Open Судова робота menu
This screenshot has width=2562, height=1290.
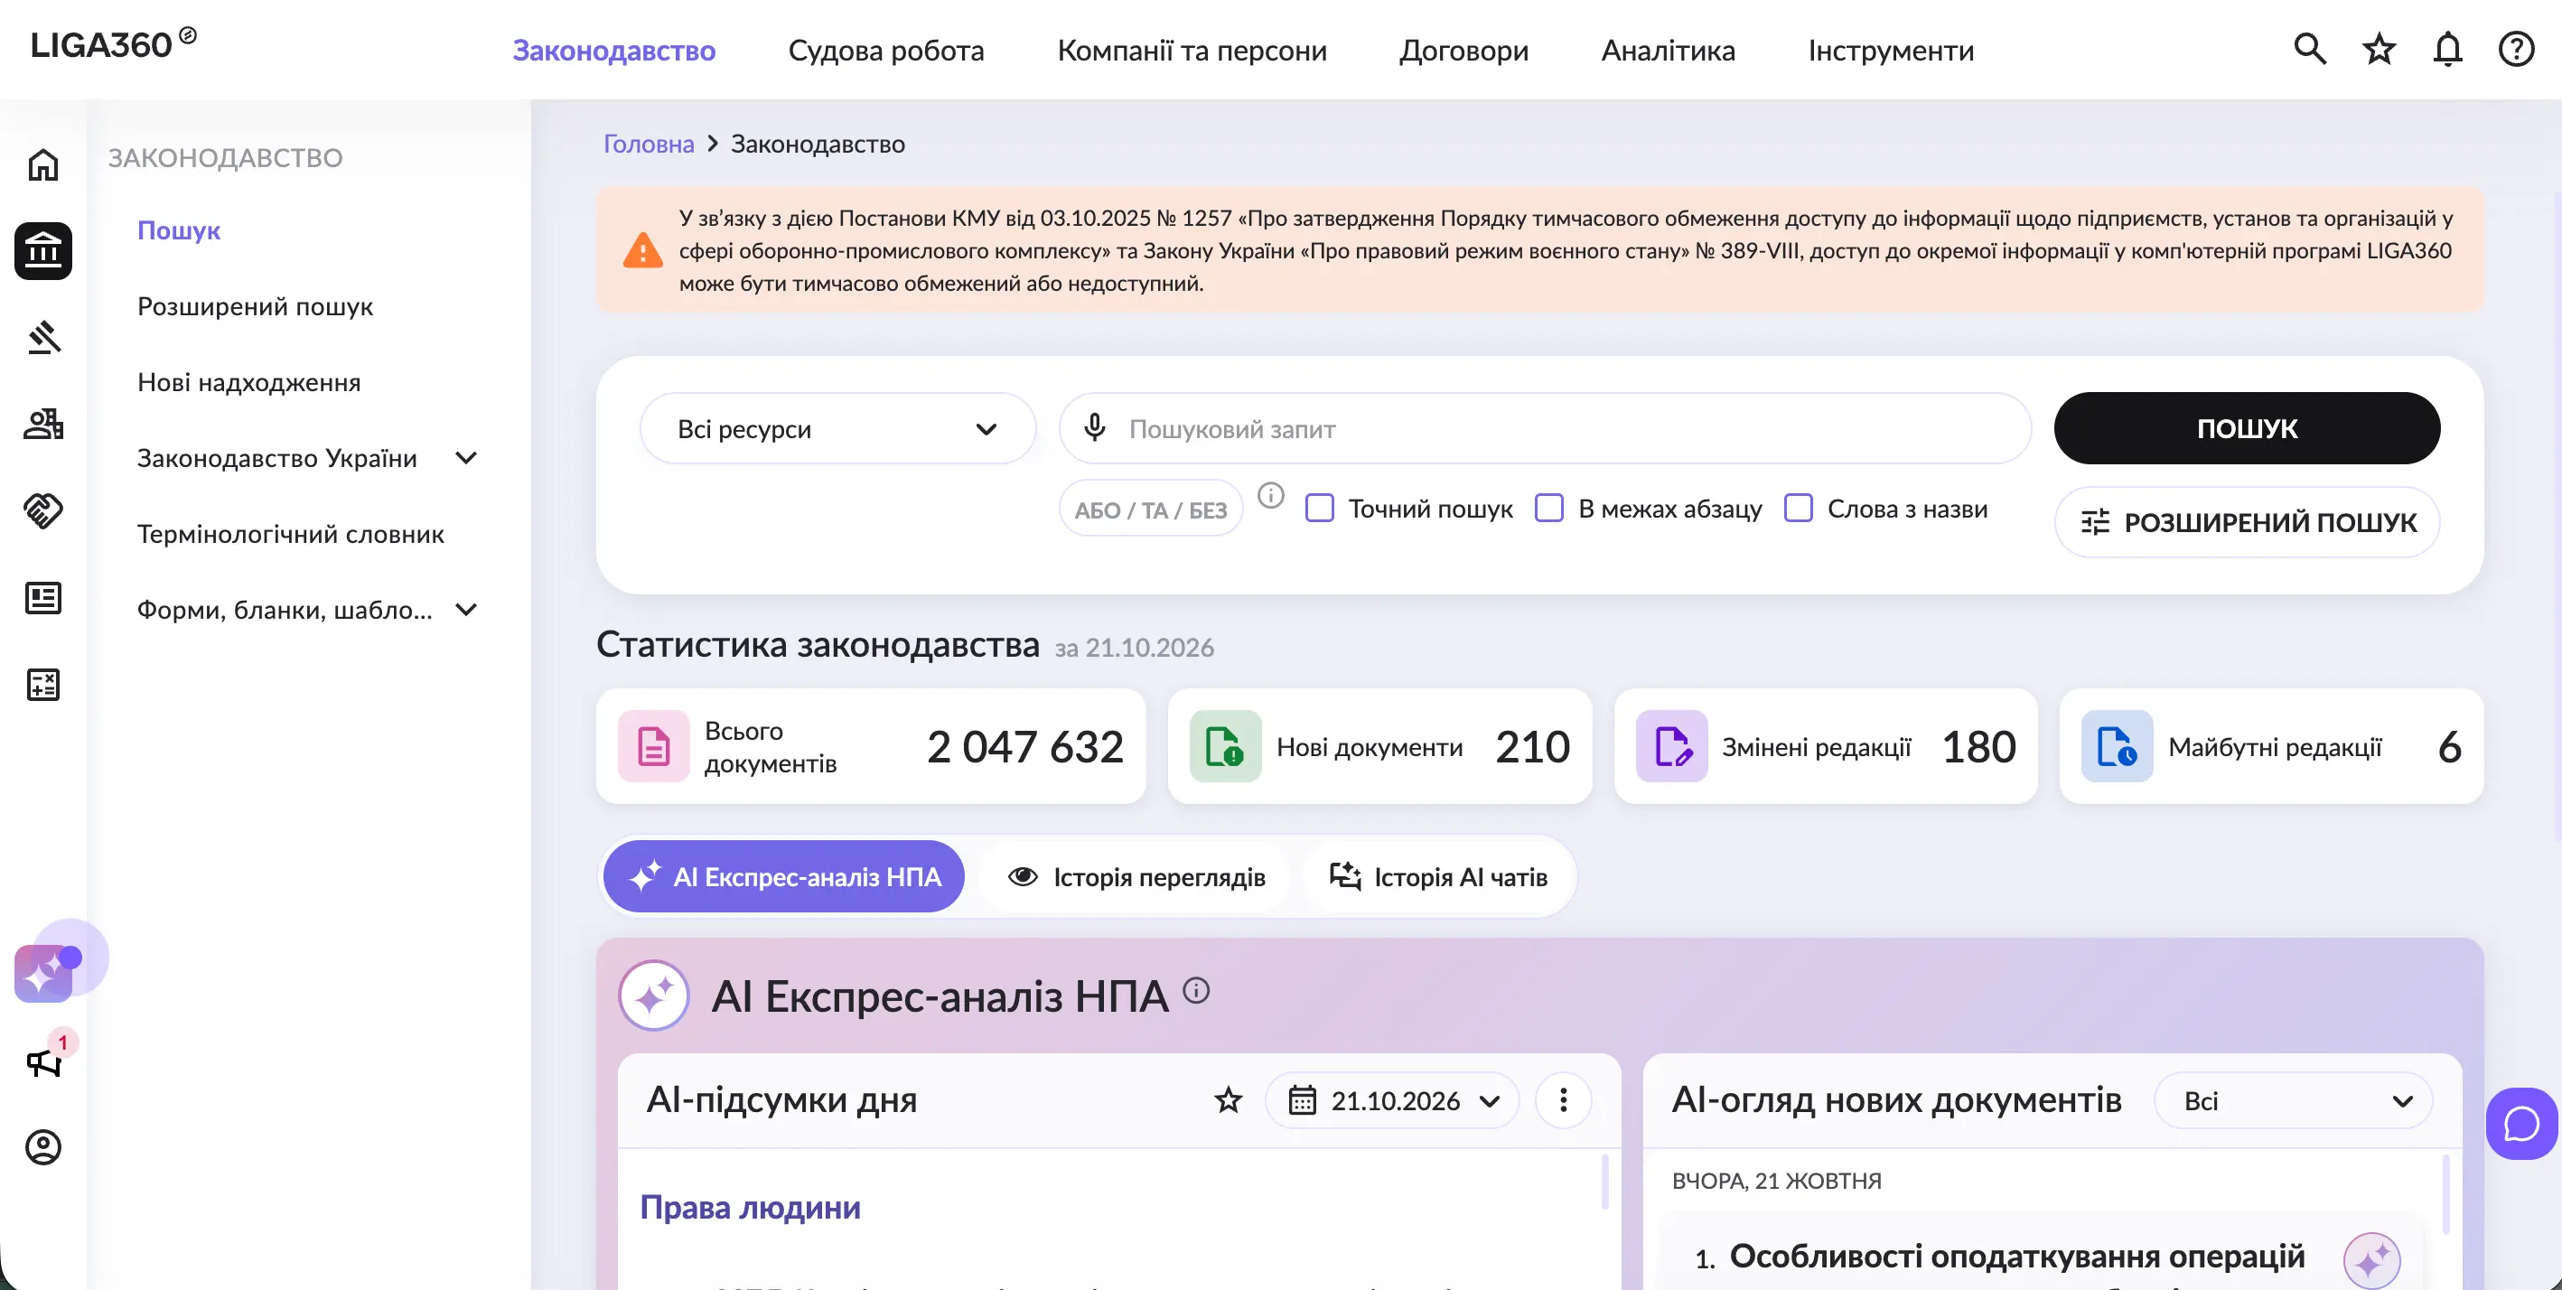pos(885,50)
